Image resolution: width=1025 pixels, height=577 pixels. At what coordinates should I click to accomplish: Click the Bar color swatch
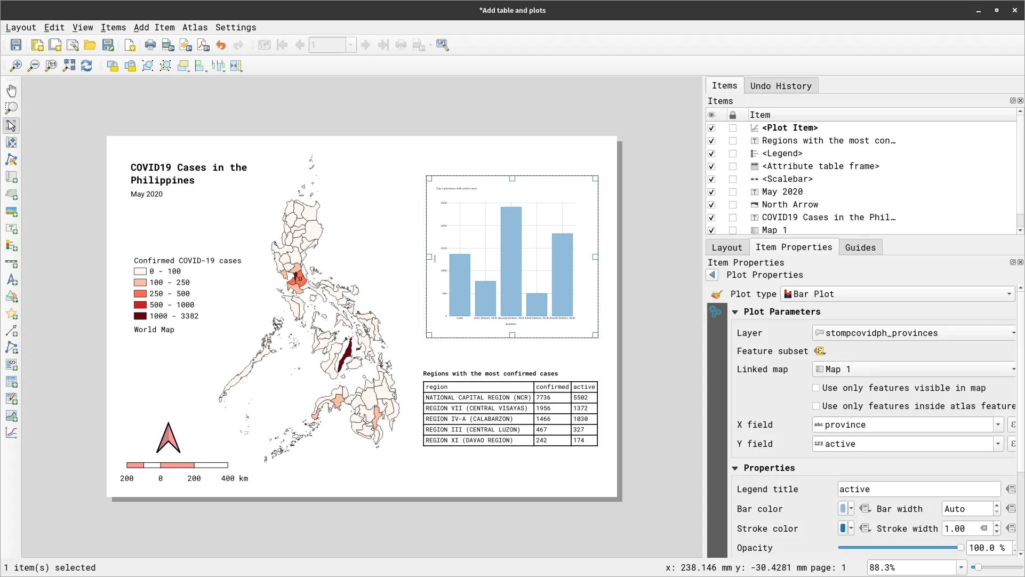pos(843,509)
